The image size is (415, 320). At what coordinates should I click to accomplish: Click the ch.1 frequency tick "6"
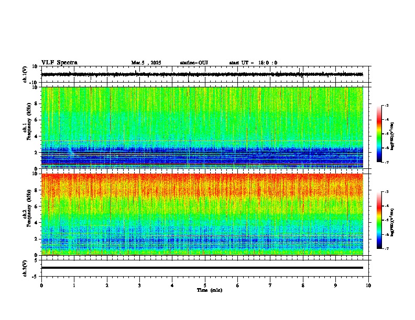(x=36, y=120)
